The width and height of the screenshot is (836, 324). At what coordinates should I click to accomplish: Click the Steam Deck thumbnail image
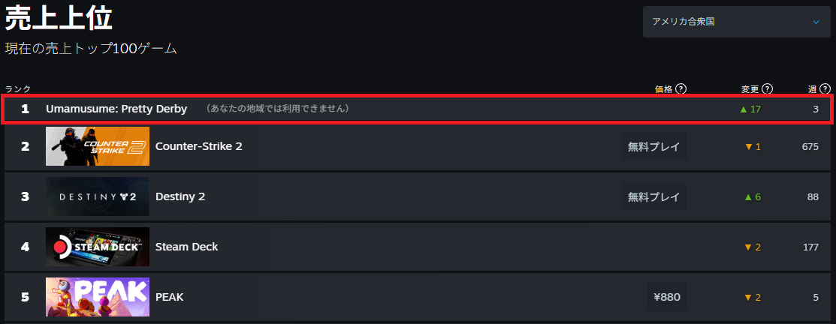pos(98,247)
